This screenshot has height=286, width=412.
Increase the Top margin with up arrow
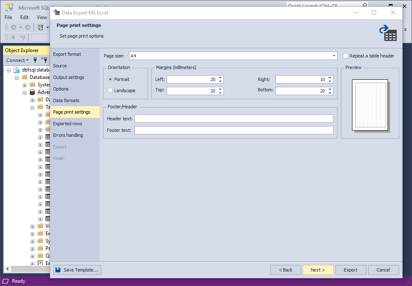pos(220,89)
